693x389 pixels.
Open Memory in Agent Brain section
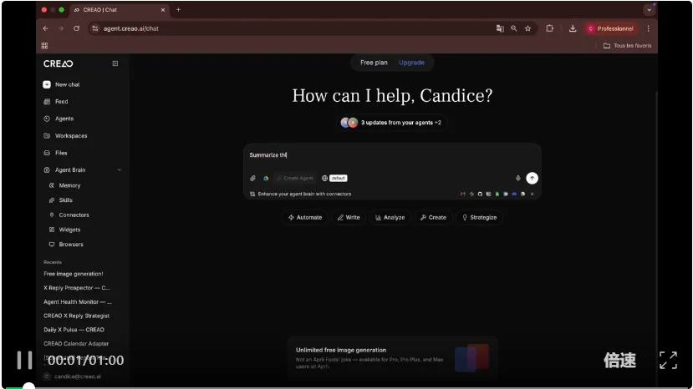coord(69,185)
